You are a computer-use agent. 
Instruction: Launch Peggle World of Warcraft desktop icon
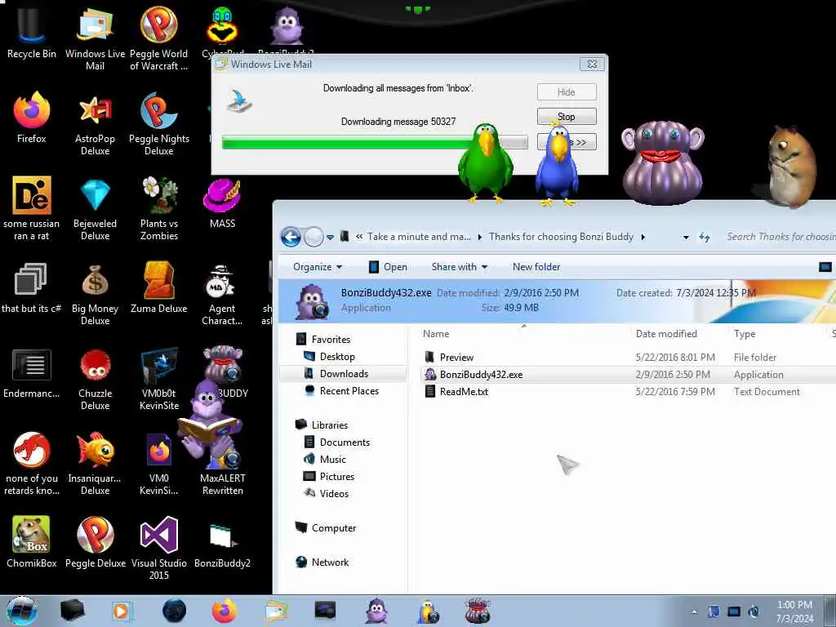coord(159,38)
